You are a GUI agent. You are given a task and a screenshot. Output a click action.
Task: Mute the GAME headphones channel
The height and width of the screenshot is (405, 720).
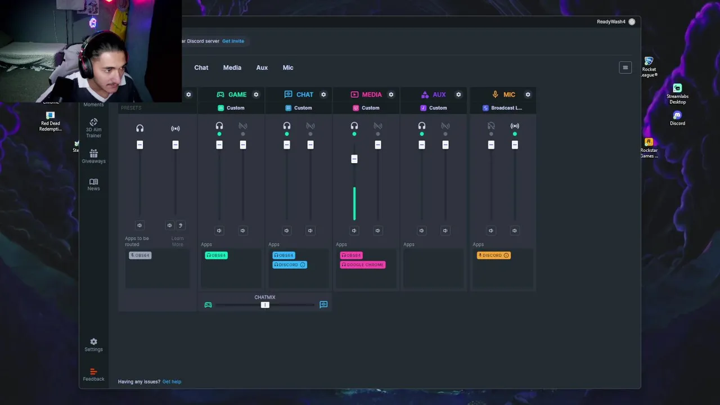(x=219, y=230)
